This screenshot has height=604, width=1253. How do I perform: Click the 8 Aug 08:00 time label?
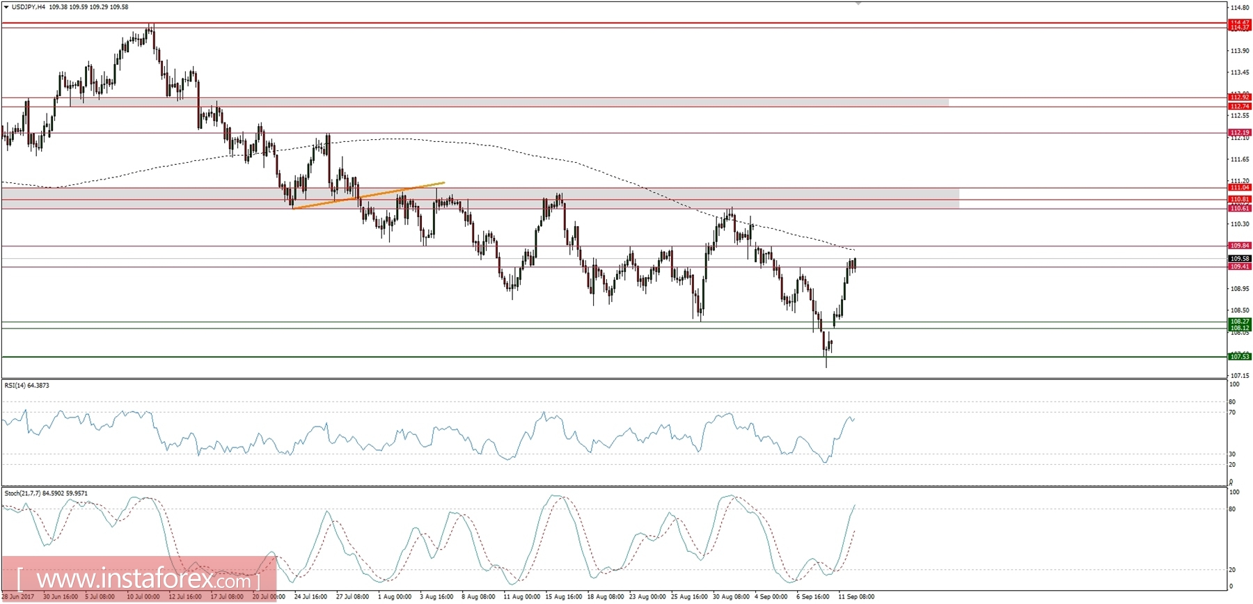coord(478,596)
